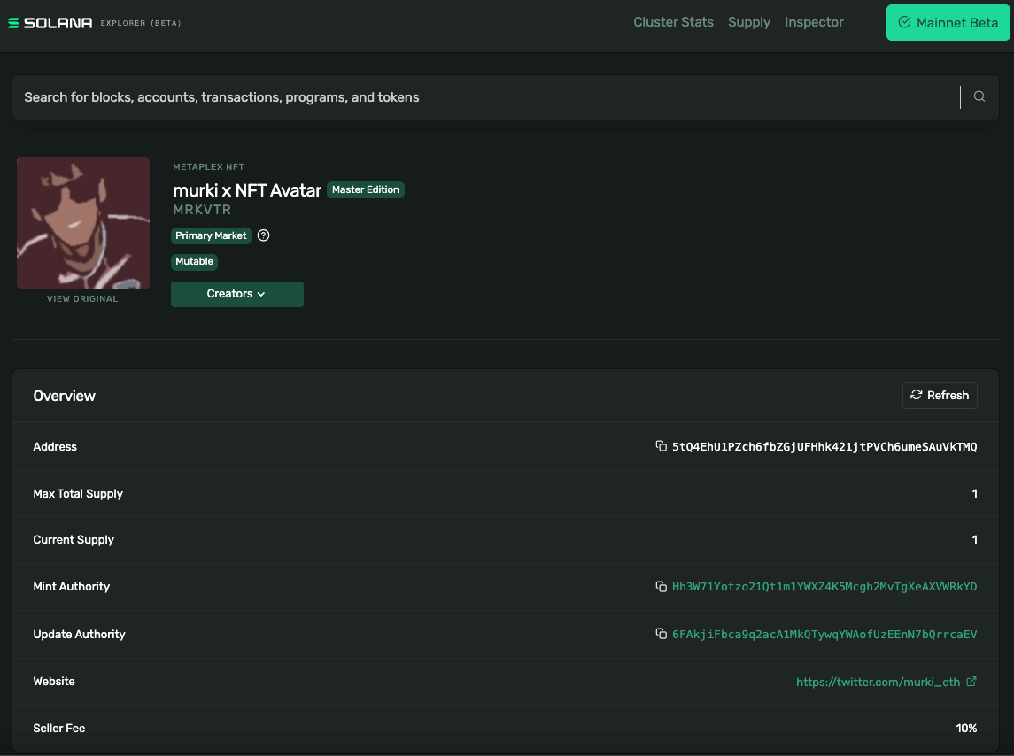Copy the Update Authority address icon
The width and height of the screenshot is (1014, 756).
(661, 634)
